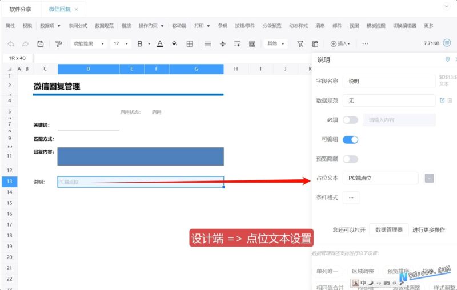This screenshot has height=290, width=457.
Task: Click the select-all corner triangle
Action: tap(10, 69)
